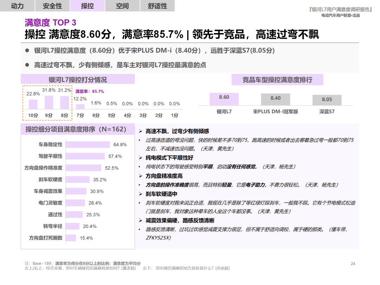Select the highlighted 操控 tab
Image resolution: width=380 pixels, height=285 pixels.
coord(88,6)
